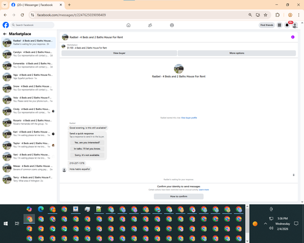Click the 'Hola hablo español' message
This screenshot has height=243, width=304.
(80, 169)
